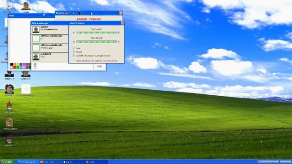Click the soldier avatar of first messenger contact
The image size is (292, 164).
point(36,30)
